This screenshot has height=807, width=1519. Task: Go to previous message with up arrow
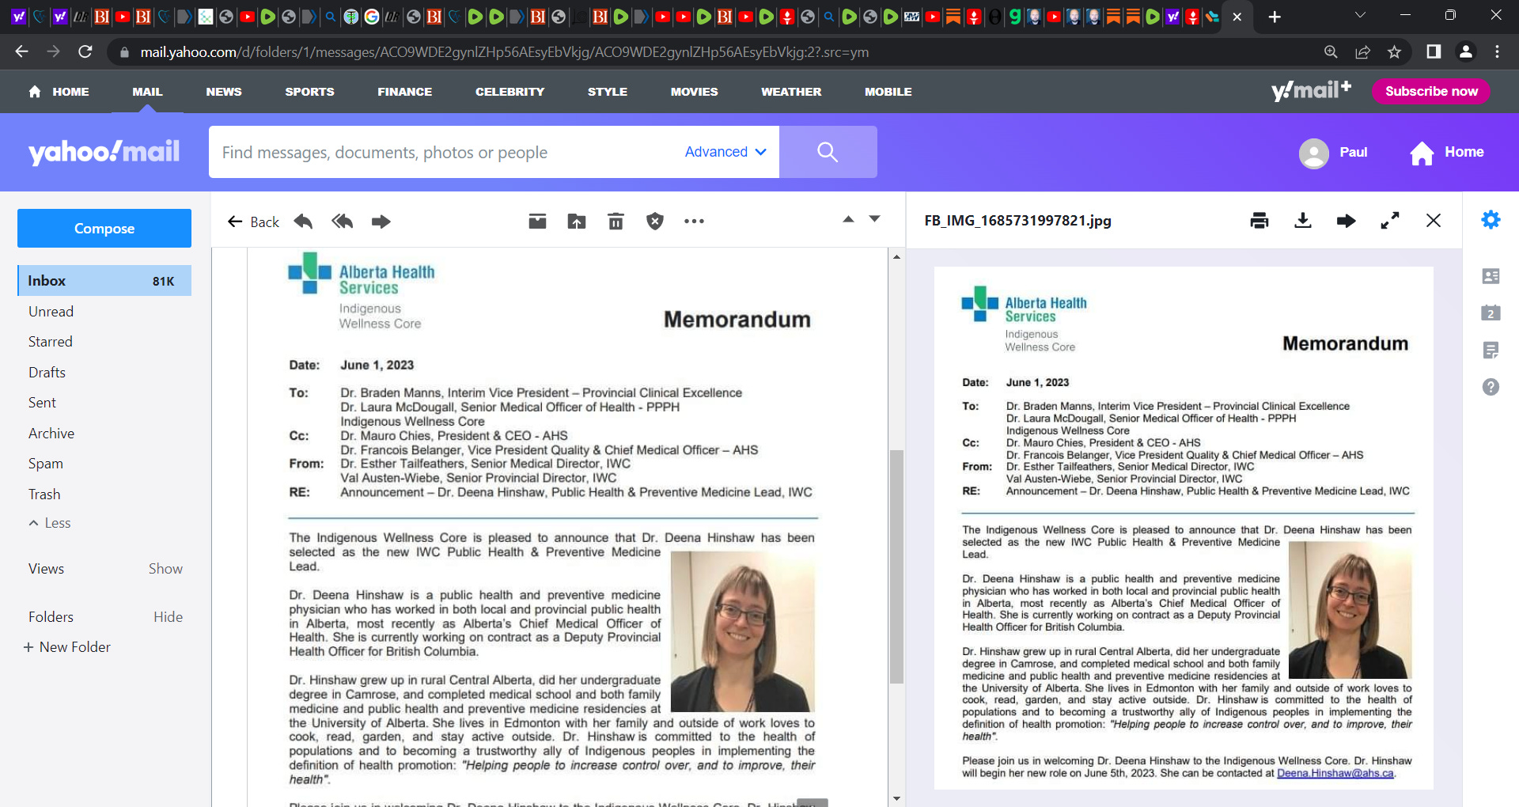click(x=848, y=219)
